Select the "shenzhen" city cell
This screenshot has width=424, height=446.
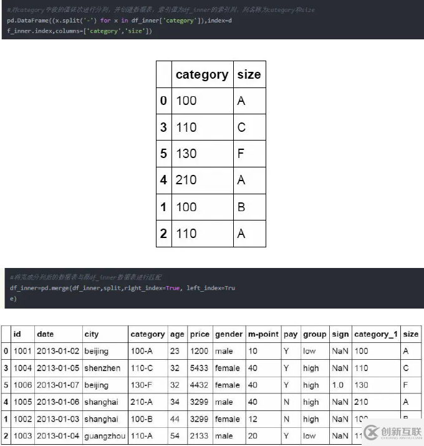103,369
